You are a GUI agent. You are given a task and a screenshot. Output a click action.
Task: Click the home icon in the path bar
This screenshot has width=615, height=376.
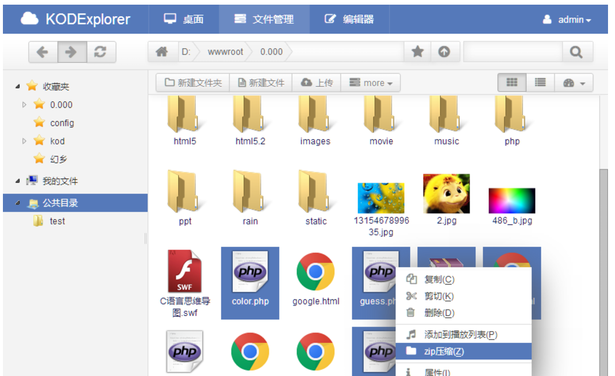tap(162, 52)
